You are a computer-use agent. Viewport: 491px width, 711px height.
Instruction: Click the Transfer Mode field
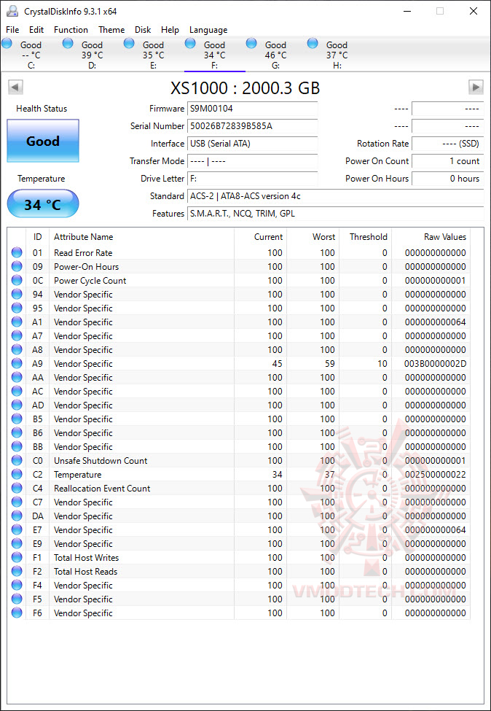click(252, 161)
